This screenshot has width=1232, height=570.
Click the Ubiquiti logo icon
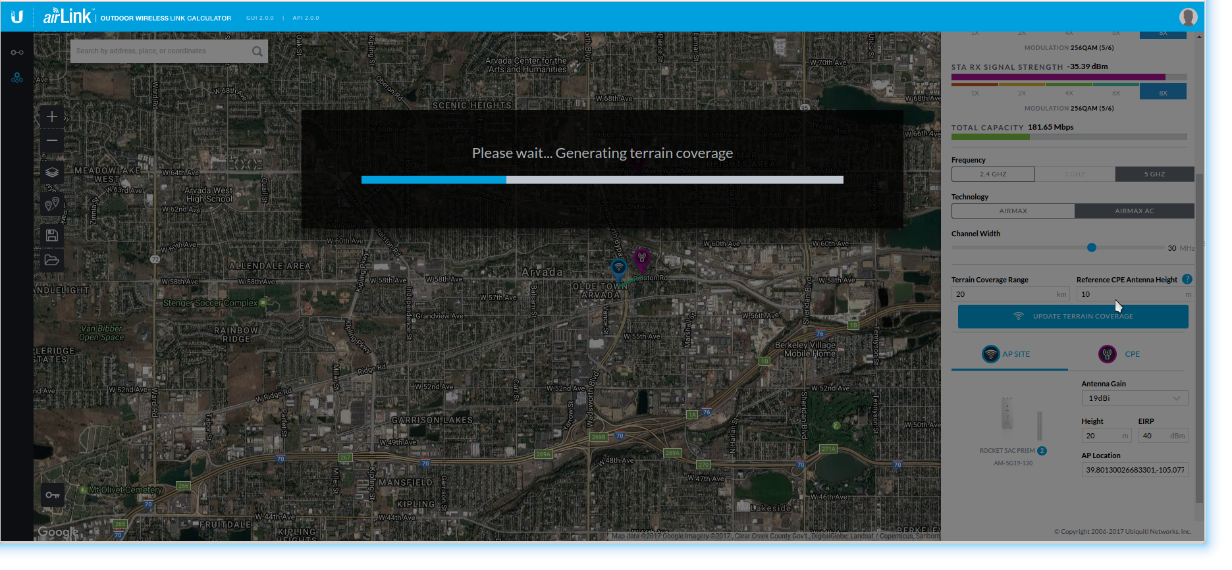(x=17, y=17)
